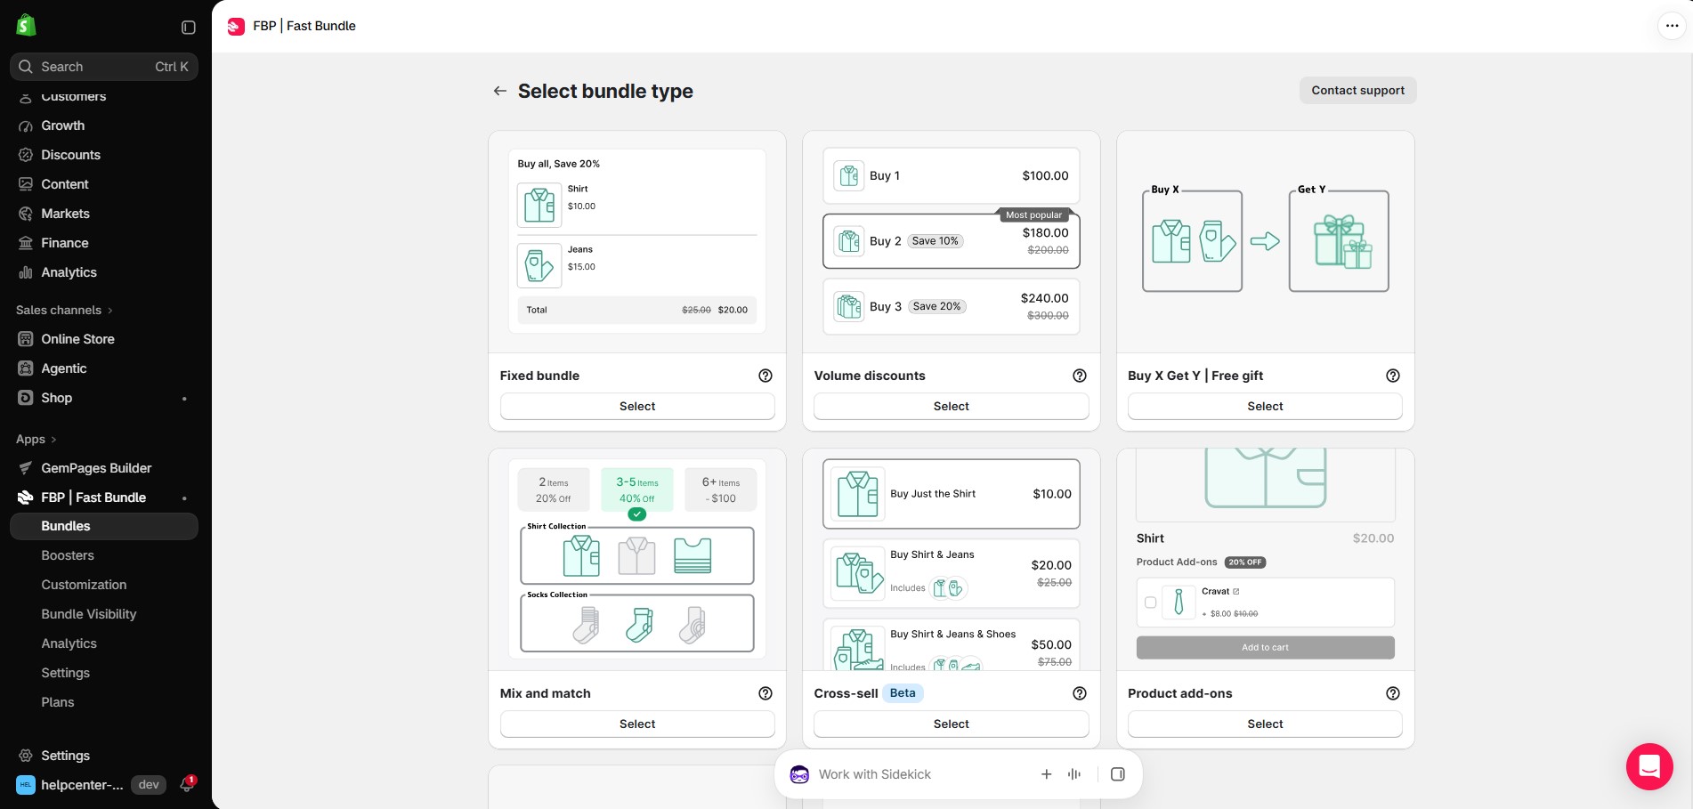Open help icon for Mix and match
Viewport: 1693px width, 809px height.
tap(765, 693)
